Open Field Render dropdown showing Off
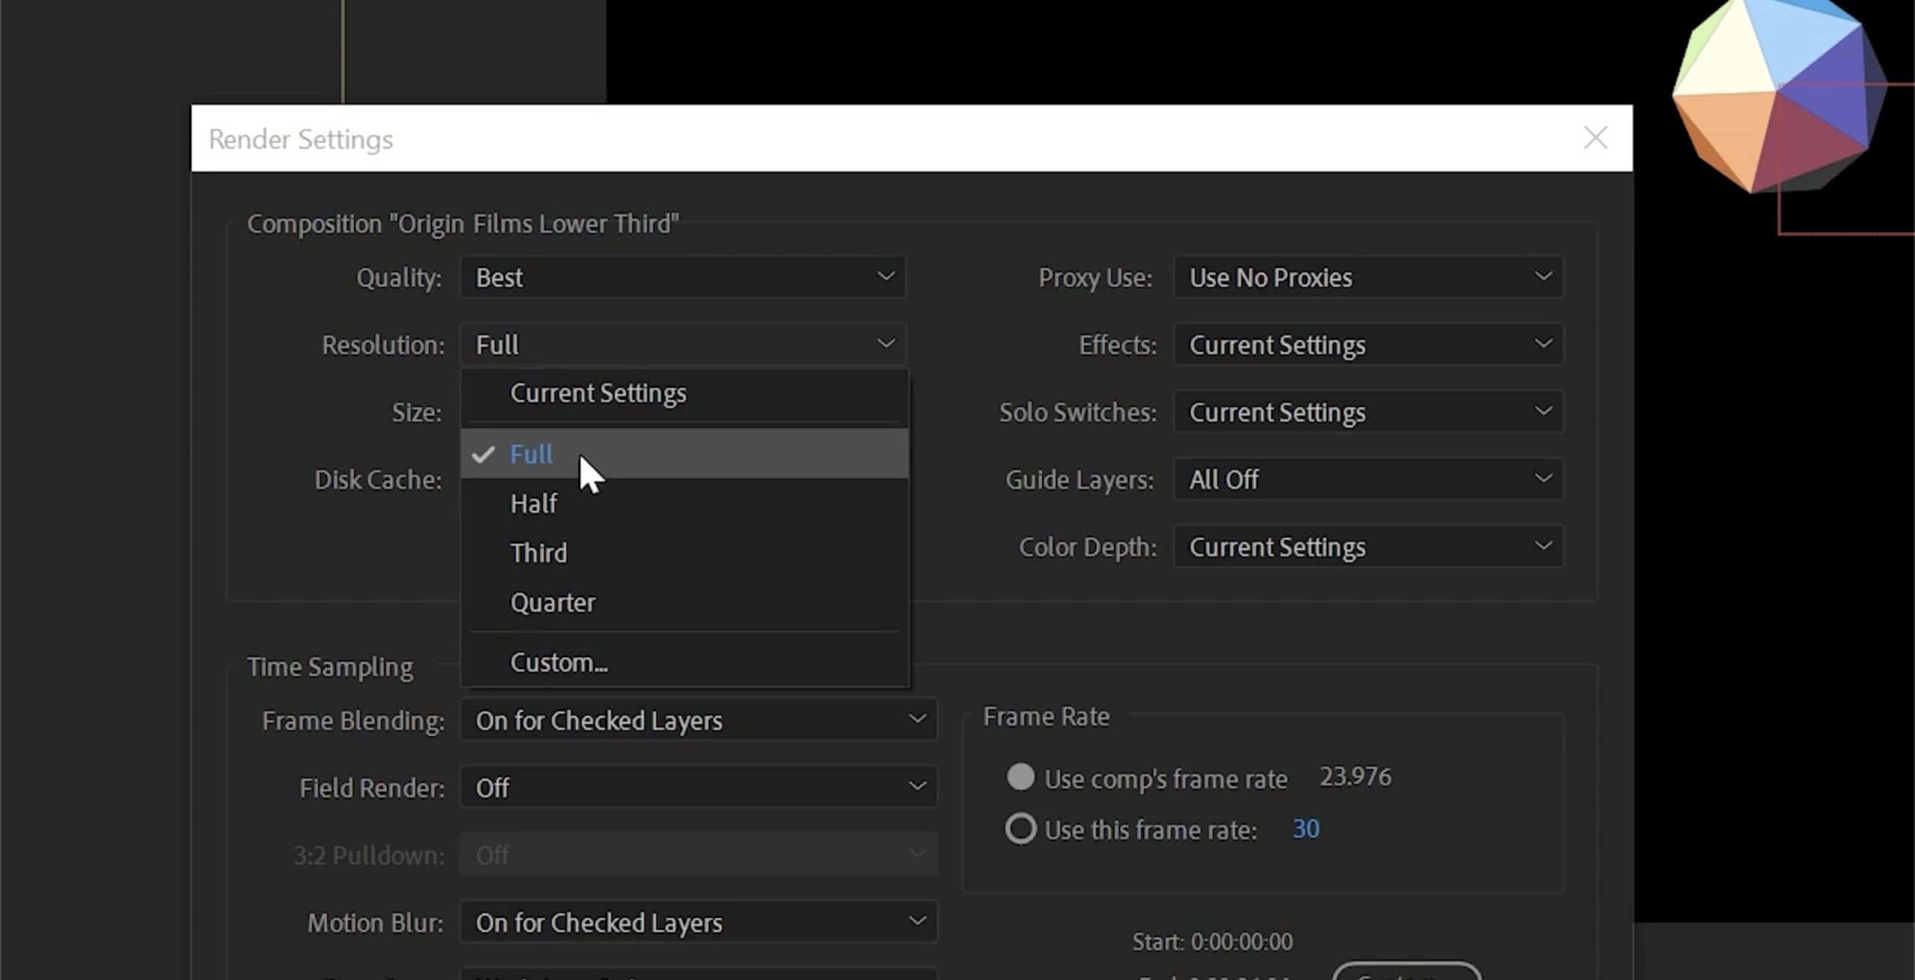 tap(699, 788)
